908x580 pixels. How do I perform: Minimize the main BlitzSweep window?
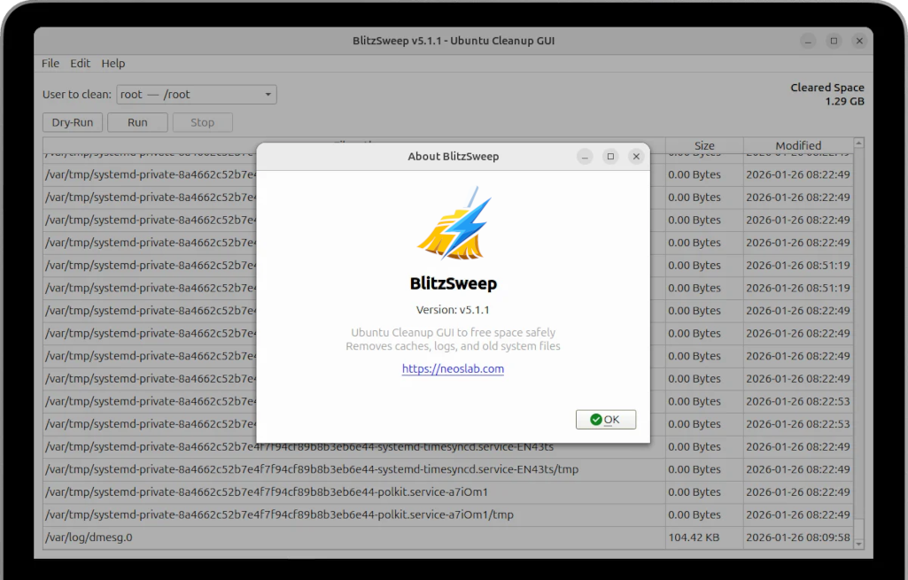pos(809,41)
